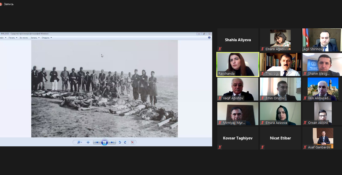
Task: Rotate the photo counterclockwise
Action: point(120,142)
